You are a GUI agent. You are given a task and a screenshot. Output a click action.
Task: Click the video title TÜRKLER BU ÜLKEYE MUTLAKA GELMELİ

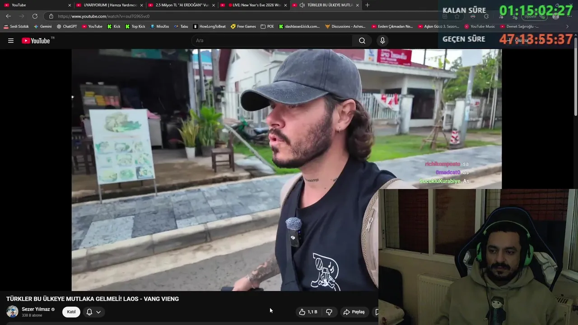pyautogui.click(x=93, y=299)
